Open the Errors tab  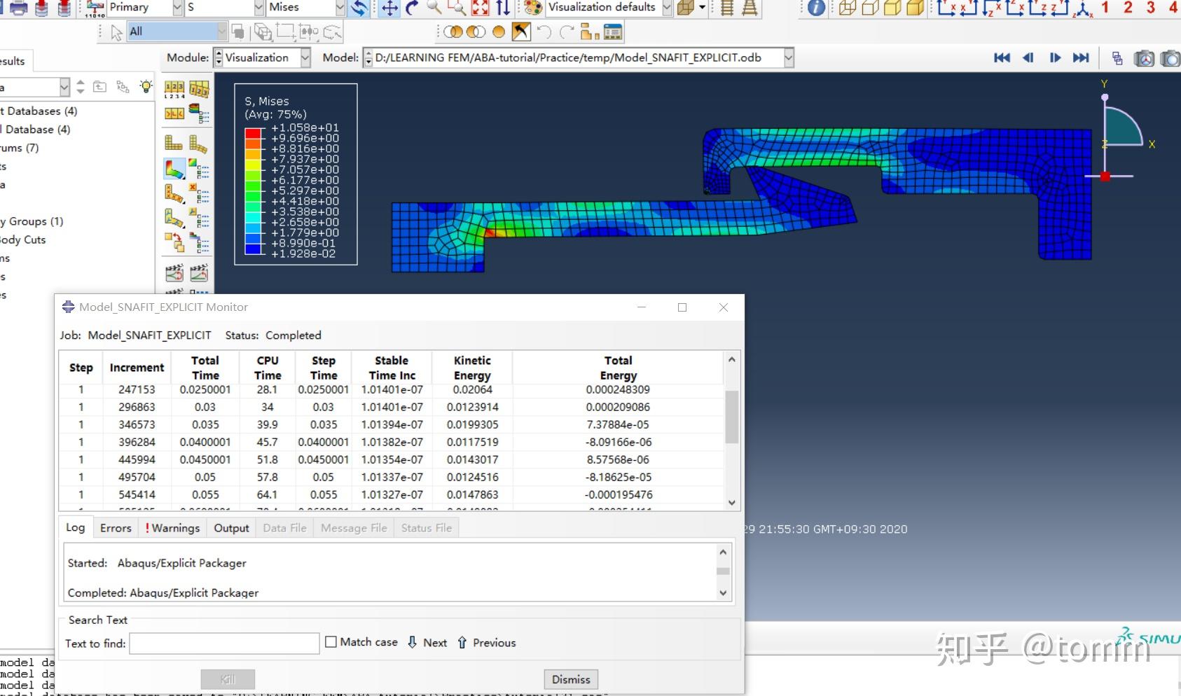pyautogui.click(x=116, y=528)
